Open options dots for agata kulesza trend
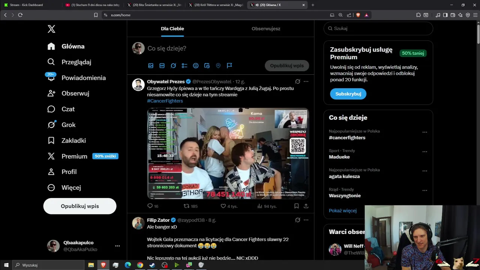Viewport: 480px width, 270px height. tap(424, 171)
